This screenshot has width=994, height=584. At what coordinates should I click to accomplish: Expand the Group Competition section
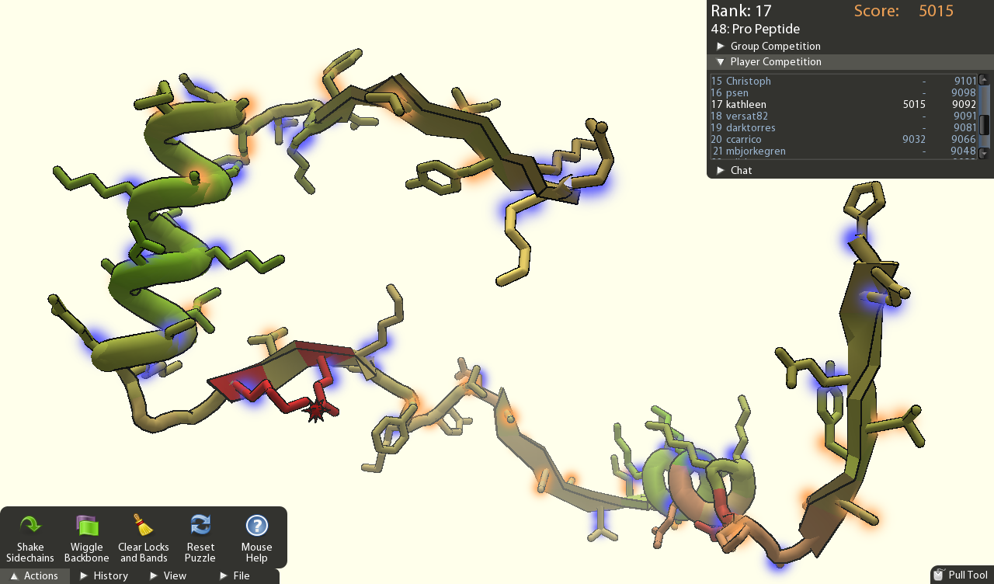[x=774, y=47]
